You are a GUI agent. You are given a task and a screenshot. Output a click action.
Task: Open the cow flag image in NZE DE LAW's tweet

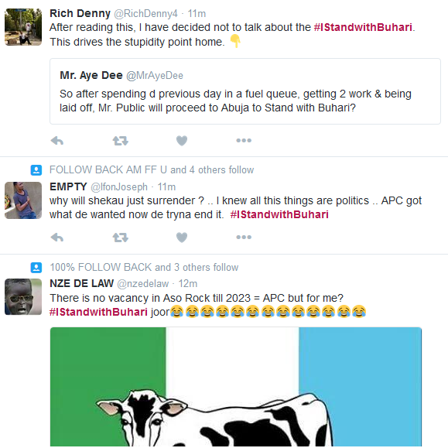click(x=236, y=387)
